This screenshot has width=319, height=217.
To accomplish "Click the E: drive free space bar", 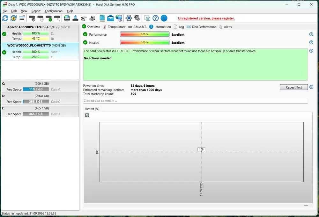I will point(36,114).
